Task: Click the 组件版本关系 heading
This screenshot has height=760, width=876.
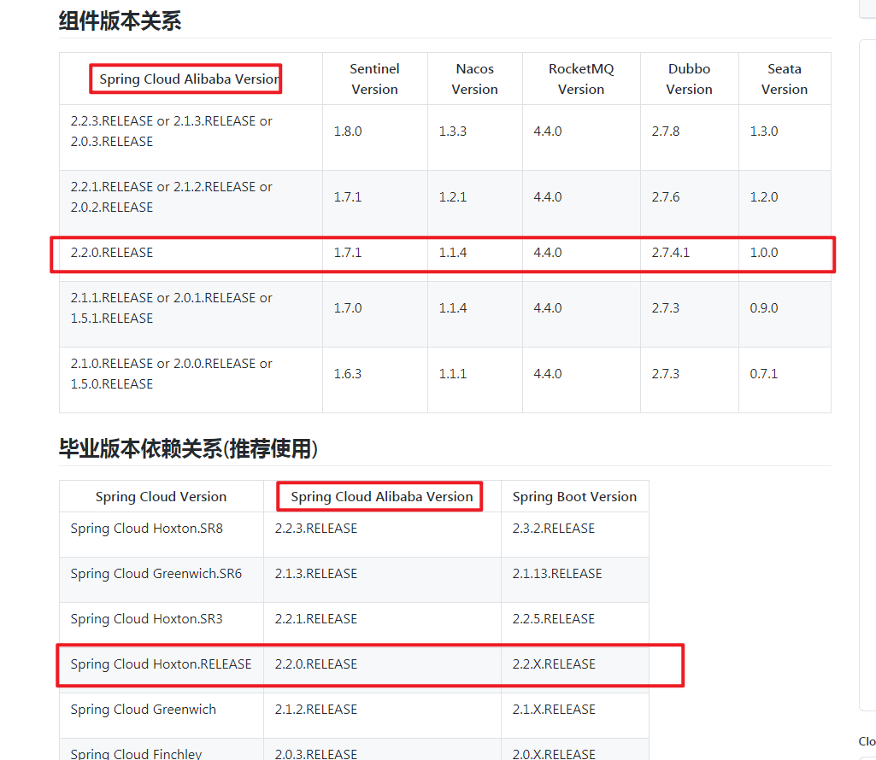Action: 121,21
